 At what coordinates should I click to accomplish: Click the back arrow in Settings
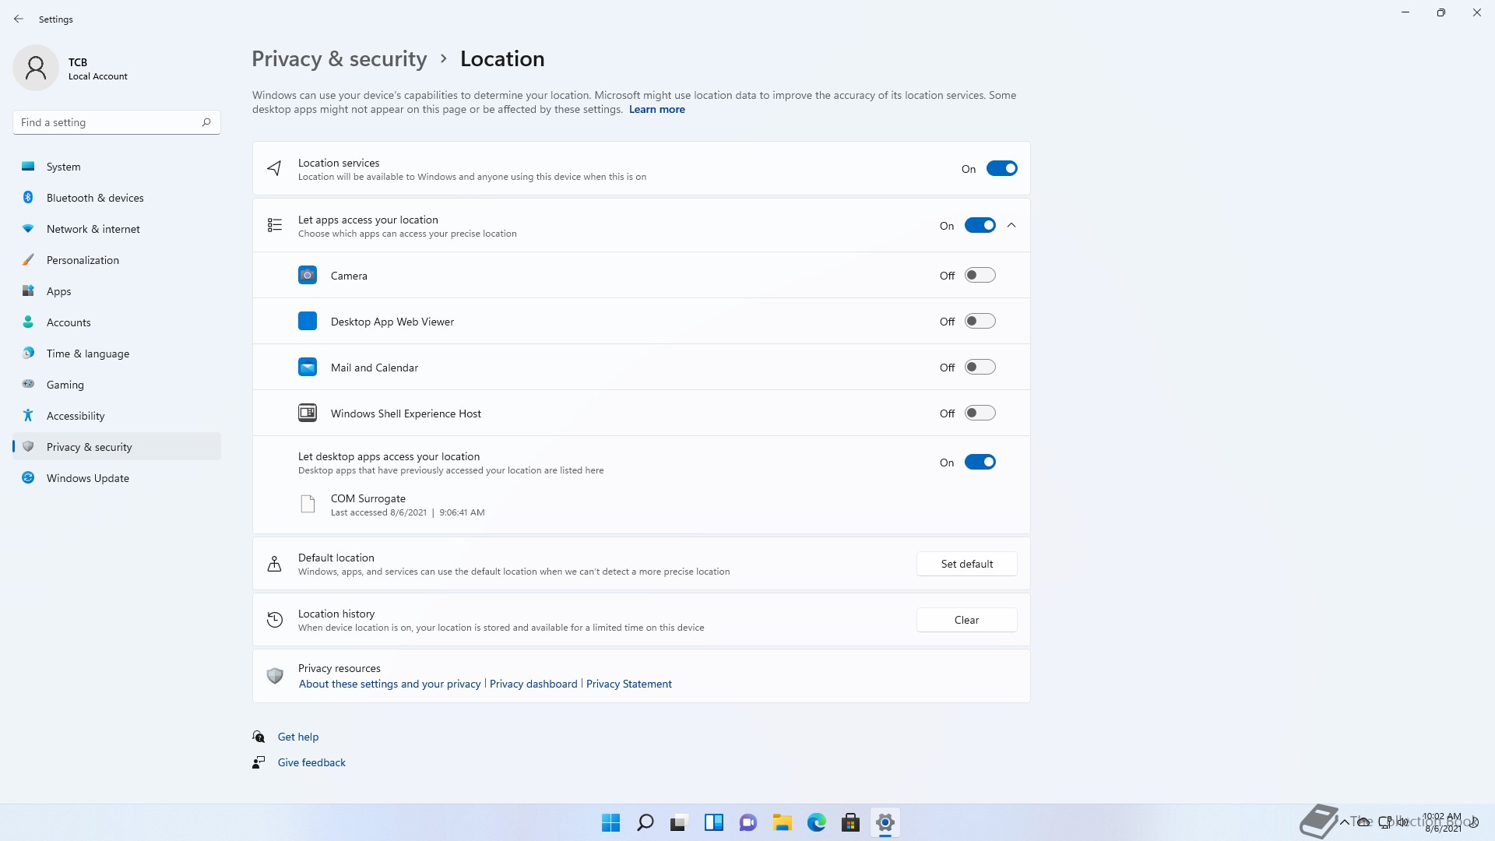click(19, 19)
